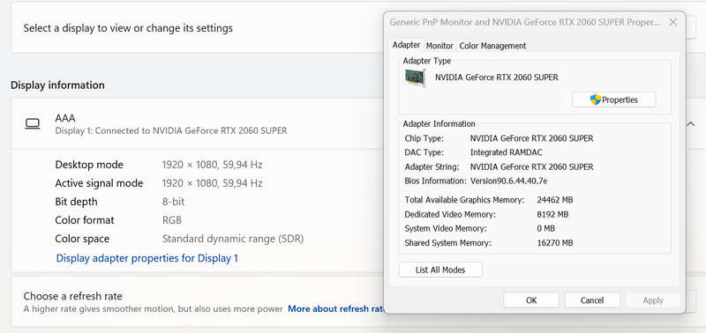
Task: Open the More about refresh rate link
Action: click(335, 308)
